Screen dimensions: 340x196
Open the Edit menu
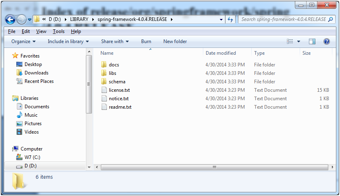[x=25, y=31]
